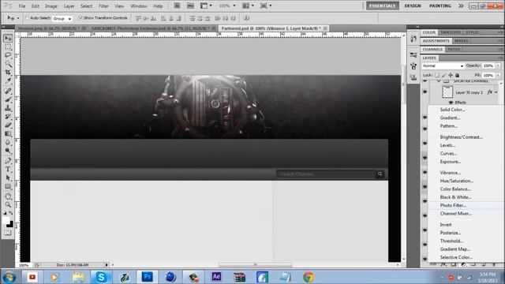Select the Hand tool
505x284 pixels.
[8, 196]
